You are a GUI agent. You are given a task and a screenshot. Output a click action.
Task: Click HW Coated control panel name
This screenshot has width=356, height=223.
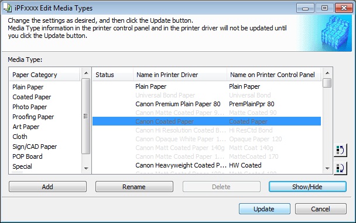[x=245, y=165]
